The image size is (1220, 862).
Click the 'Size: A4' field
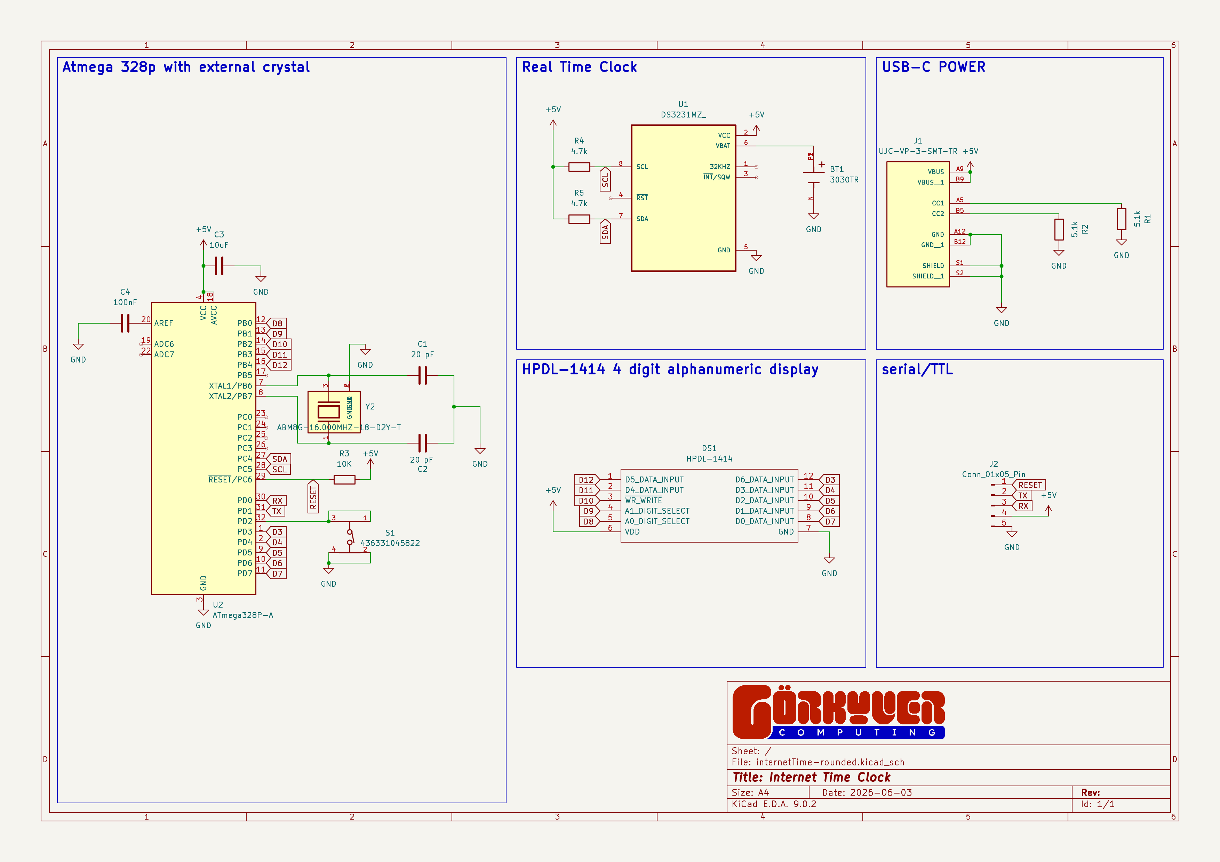coord(750,792)
